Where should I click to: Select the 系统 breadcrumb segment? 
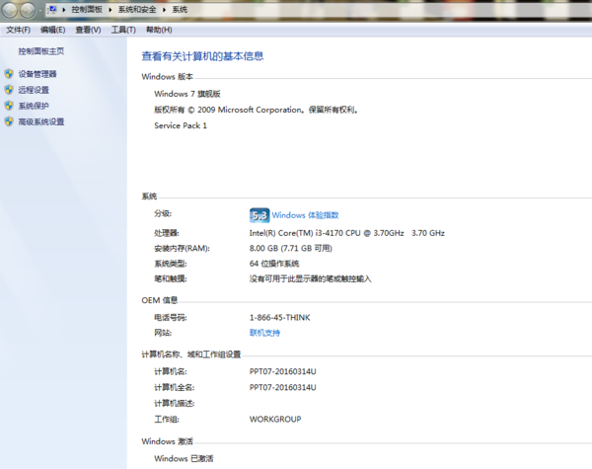[180, 10]
